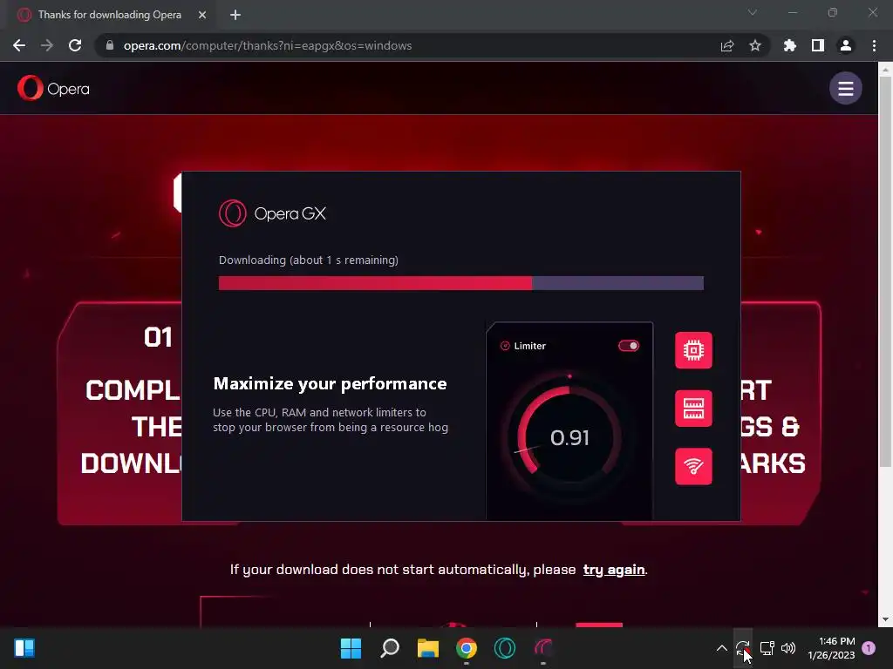Open Opera GX installer taskbar icon
This screenshot has width=893, height=669.
pos(543,648)
